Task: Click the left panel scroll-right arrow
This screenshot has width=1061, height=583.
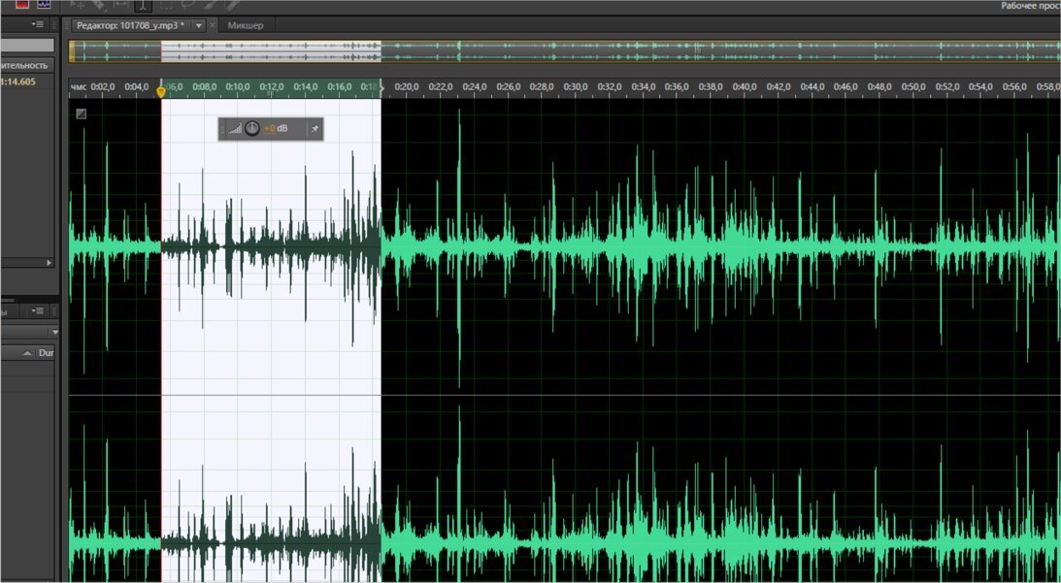Action: point(49,263)
